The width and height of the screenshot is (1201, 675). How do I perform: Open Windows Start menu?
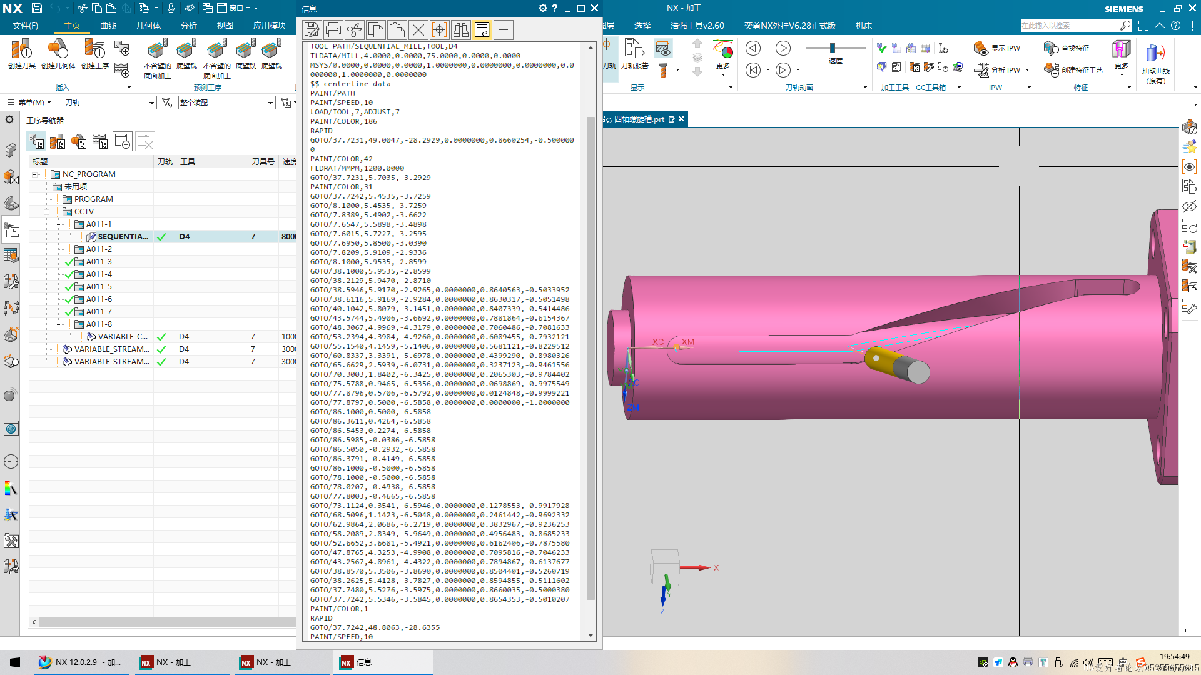tap(15, 662)
